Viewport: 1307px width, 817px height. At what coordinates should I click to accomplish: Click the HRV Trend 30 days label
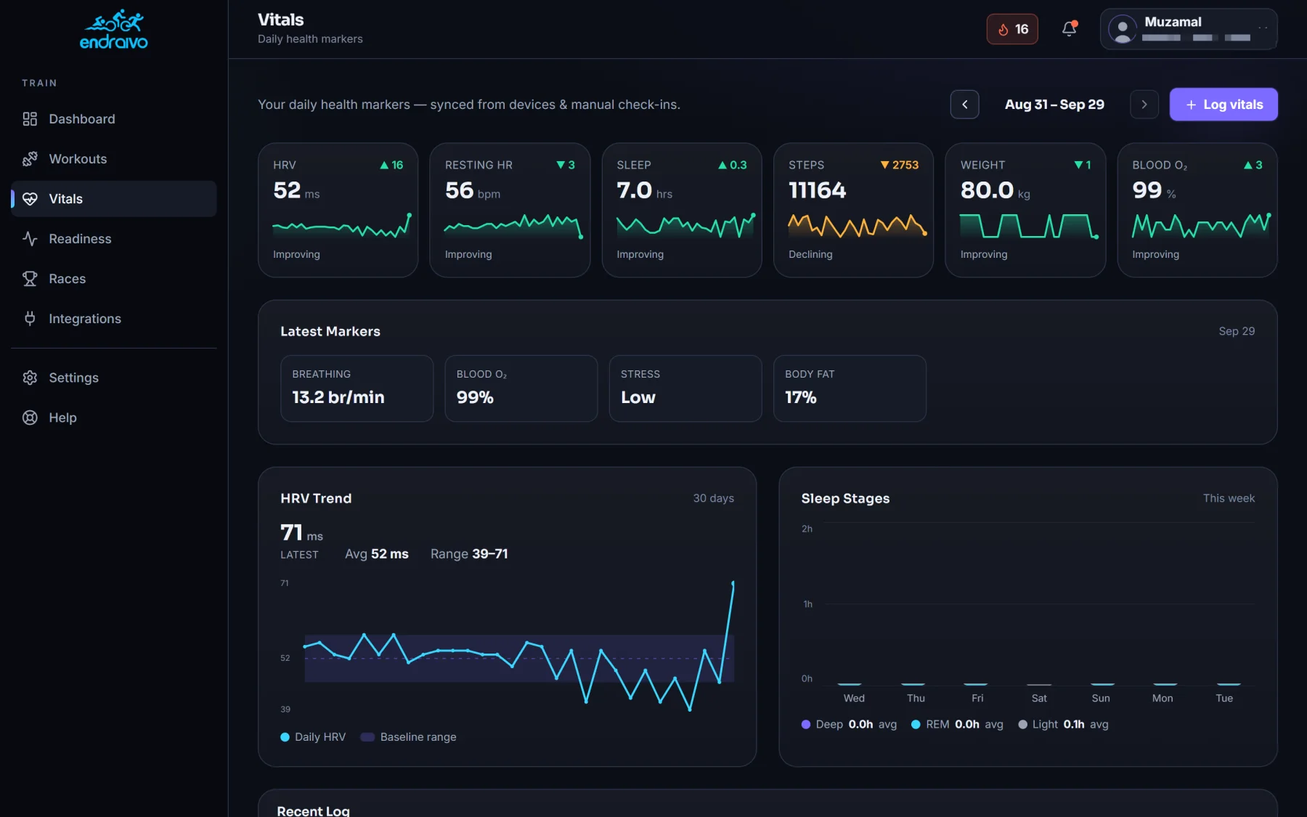[713, 498]
